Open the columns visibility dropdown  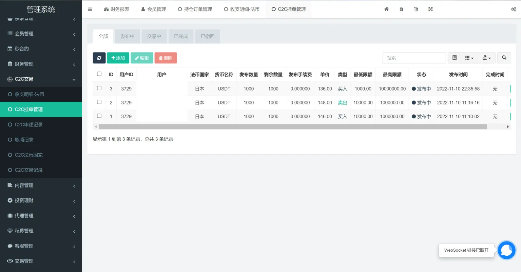tap(469, 58)
